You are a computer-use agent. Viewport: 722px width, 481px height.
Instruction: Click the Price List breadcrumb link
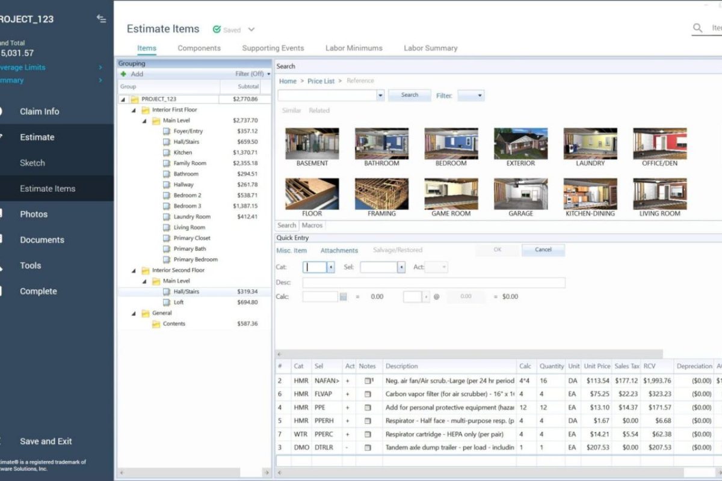coord(321,81)
